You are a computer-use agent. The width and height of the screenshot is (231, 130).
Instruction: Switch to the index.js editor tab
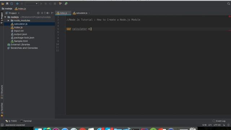point(63,13)
